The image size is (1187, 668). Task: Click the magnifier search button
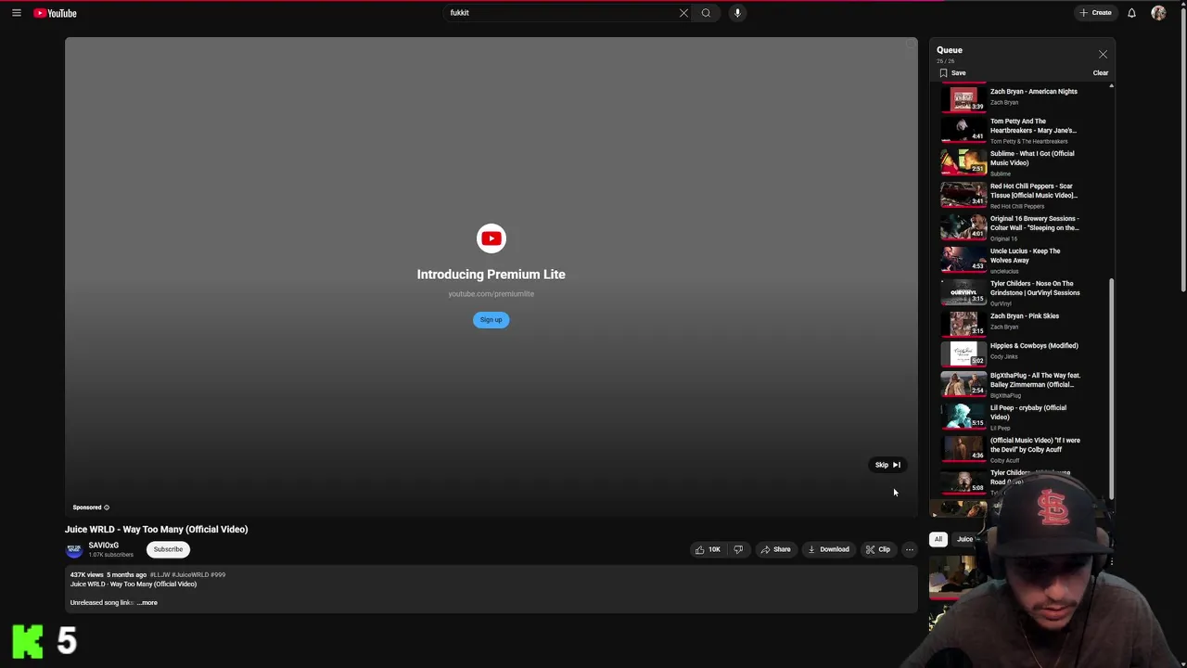click(706, 13)
